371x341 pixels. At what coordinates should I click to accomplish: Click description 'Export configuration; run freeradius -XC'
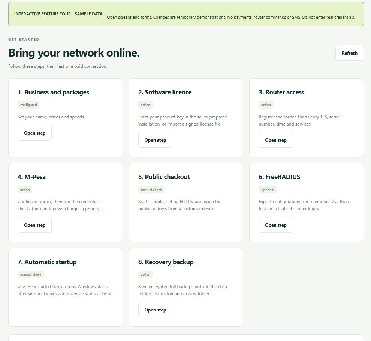304,205
